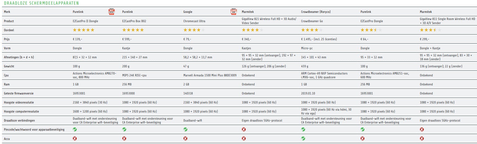This screenshot has height=144, width=477.
Task: Select the € 599,- price cell
Action: click(127, 39)
